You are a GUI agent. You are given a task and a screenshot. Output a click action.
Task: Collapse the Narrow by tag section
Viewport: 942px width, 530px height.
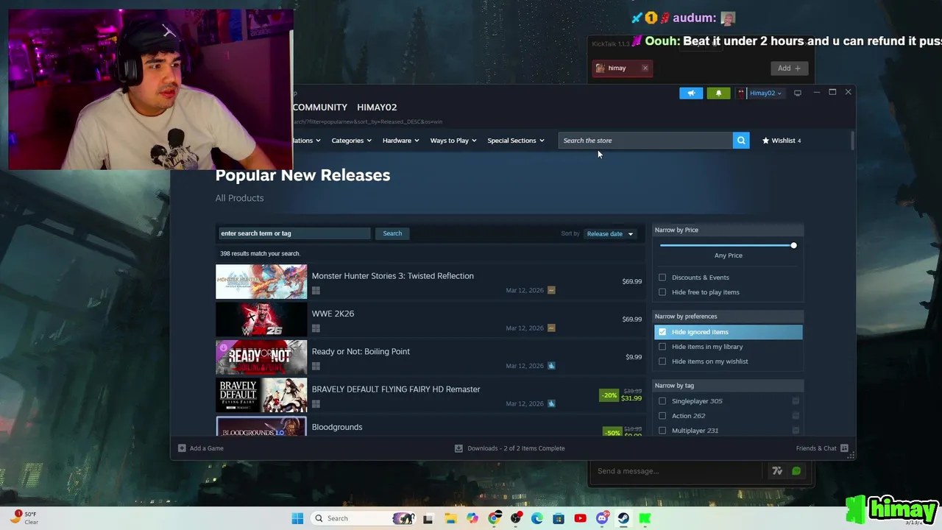728,386
